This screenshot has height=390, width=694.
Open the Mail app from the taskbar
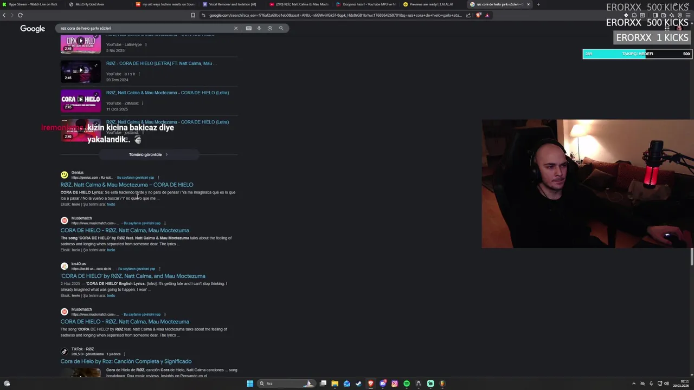point(347,383)
